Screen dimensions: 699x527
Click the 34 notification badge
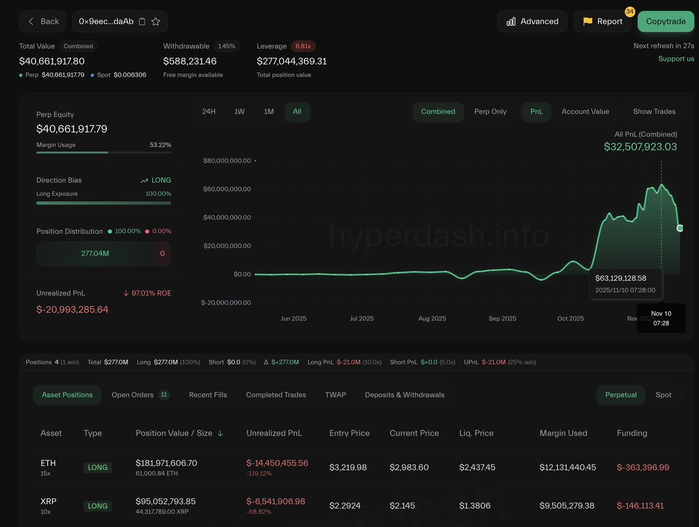point(630,12)
